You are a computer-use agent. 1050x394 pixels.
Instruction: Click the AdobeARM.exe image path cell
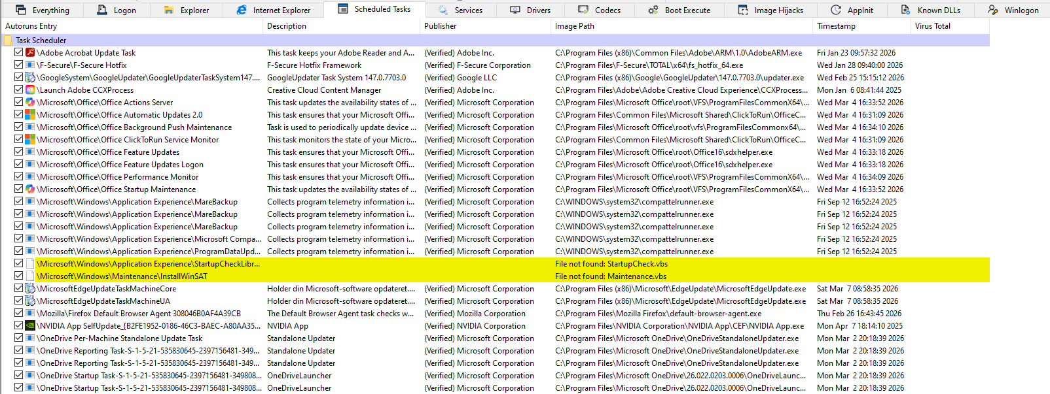(678, 52)
